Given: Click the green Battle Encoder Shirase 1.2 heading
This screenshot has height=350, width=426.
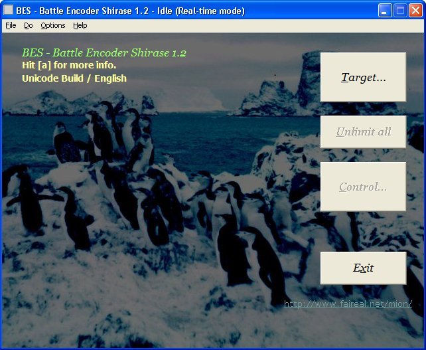Looking at the screenshot, I should point(104,52).
